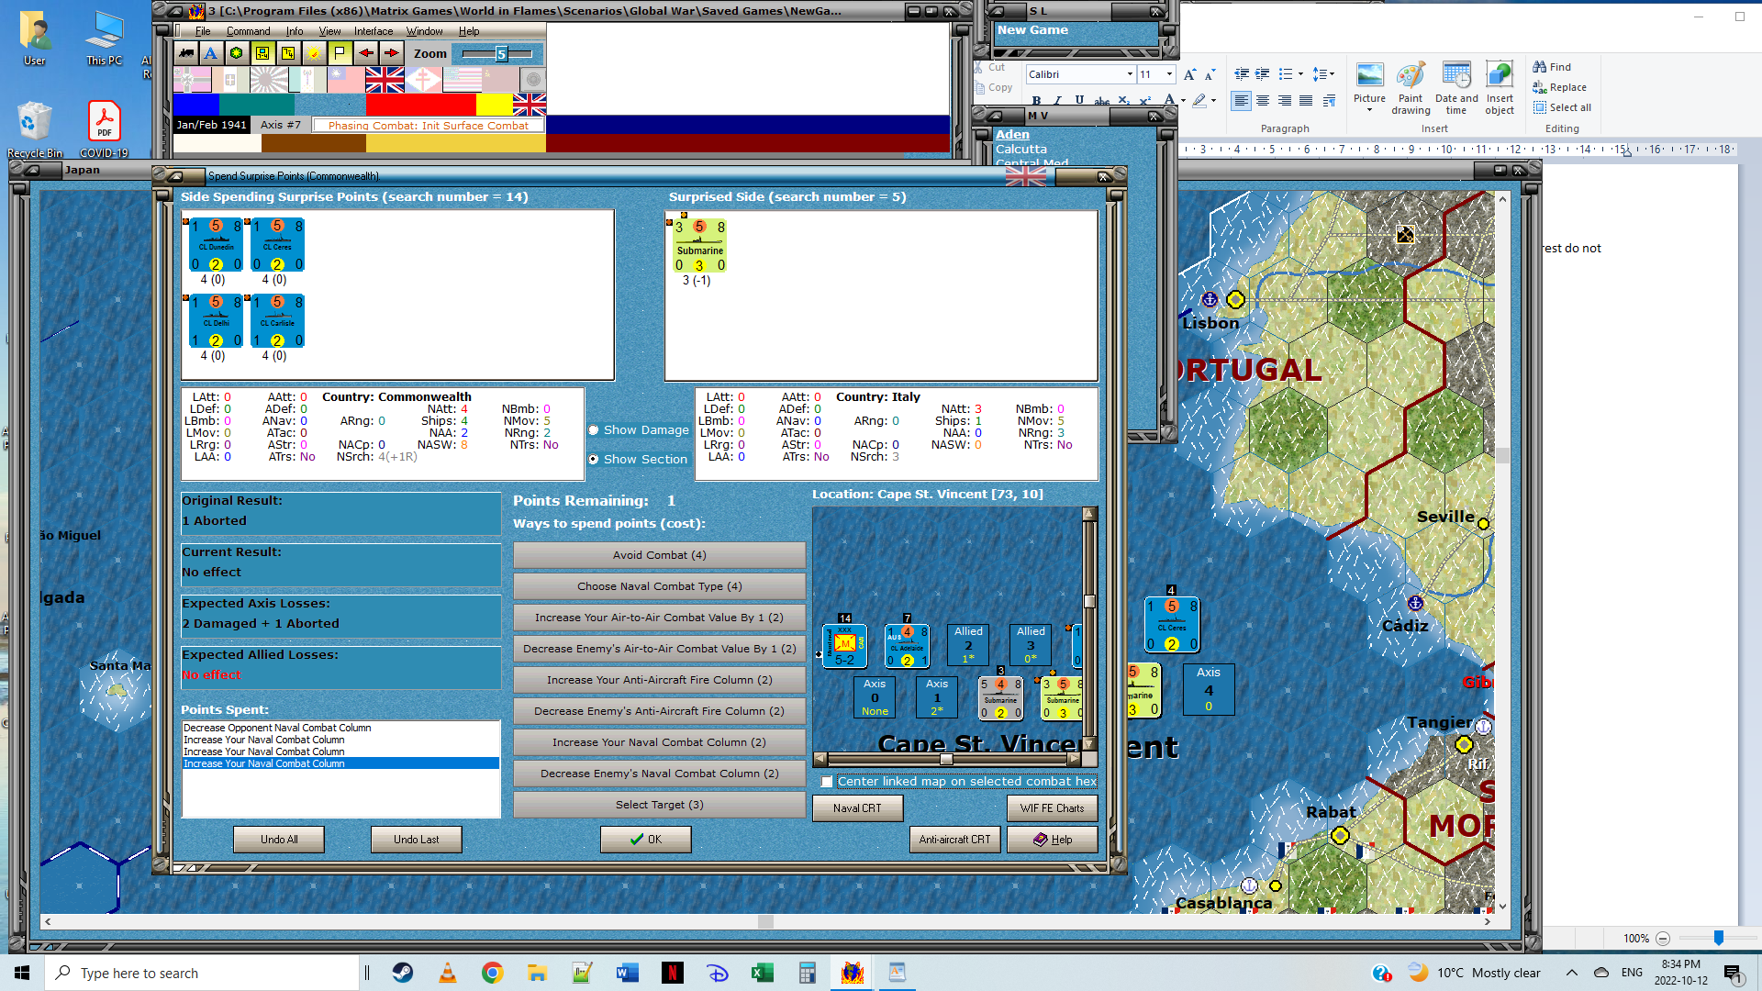The height and width of the screenshot is (991, 1762).
Task: Click WordPad's decrease indent icon
Action: [x=1242, y=74]
